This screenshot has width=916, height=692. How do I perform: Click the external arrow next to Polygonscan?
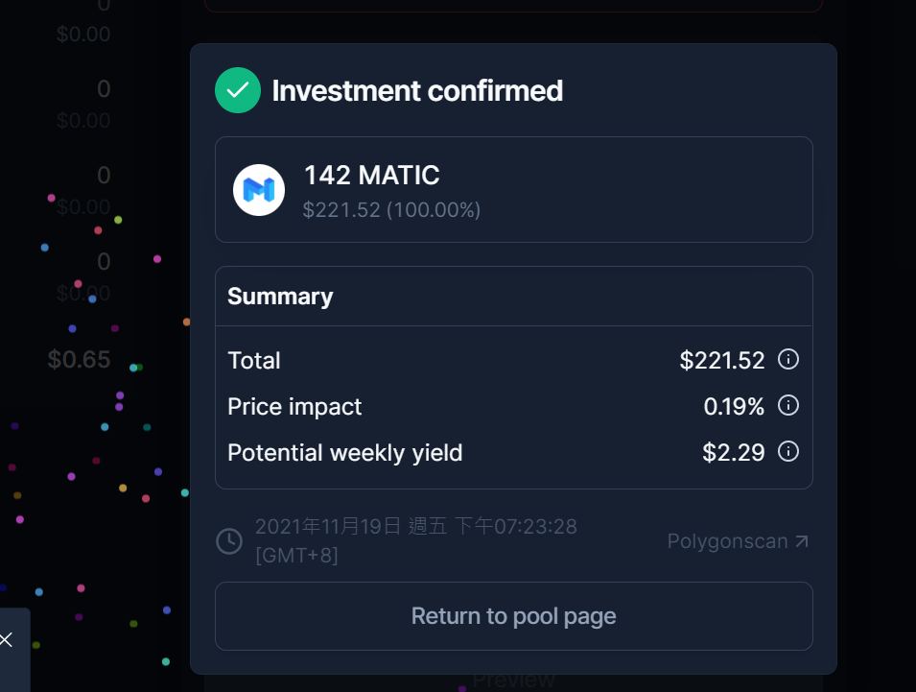coord(802,541)
